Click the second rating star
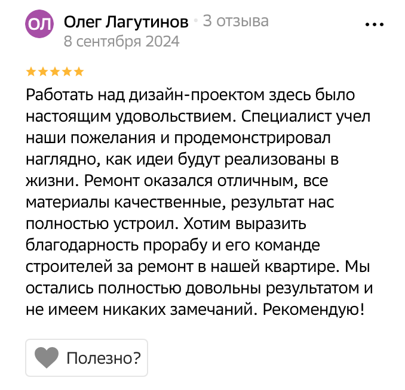 click(42, 72)
